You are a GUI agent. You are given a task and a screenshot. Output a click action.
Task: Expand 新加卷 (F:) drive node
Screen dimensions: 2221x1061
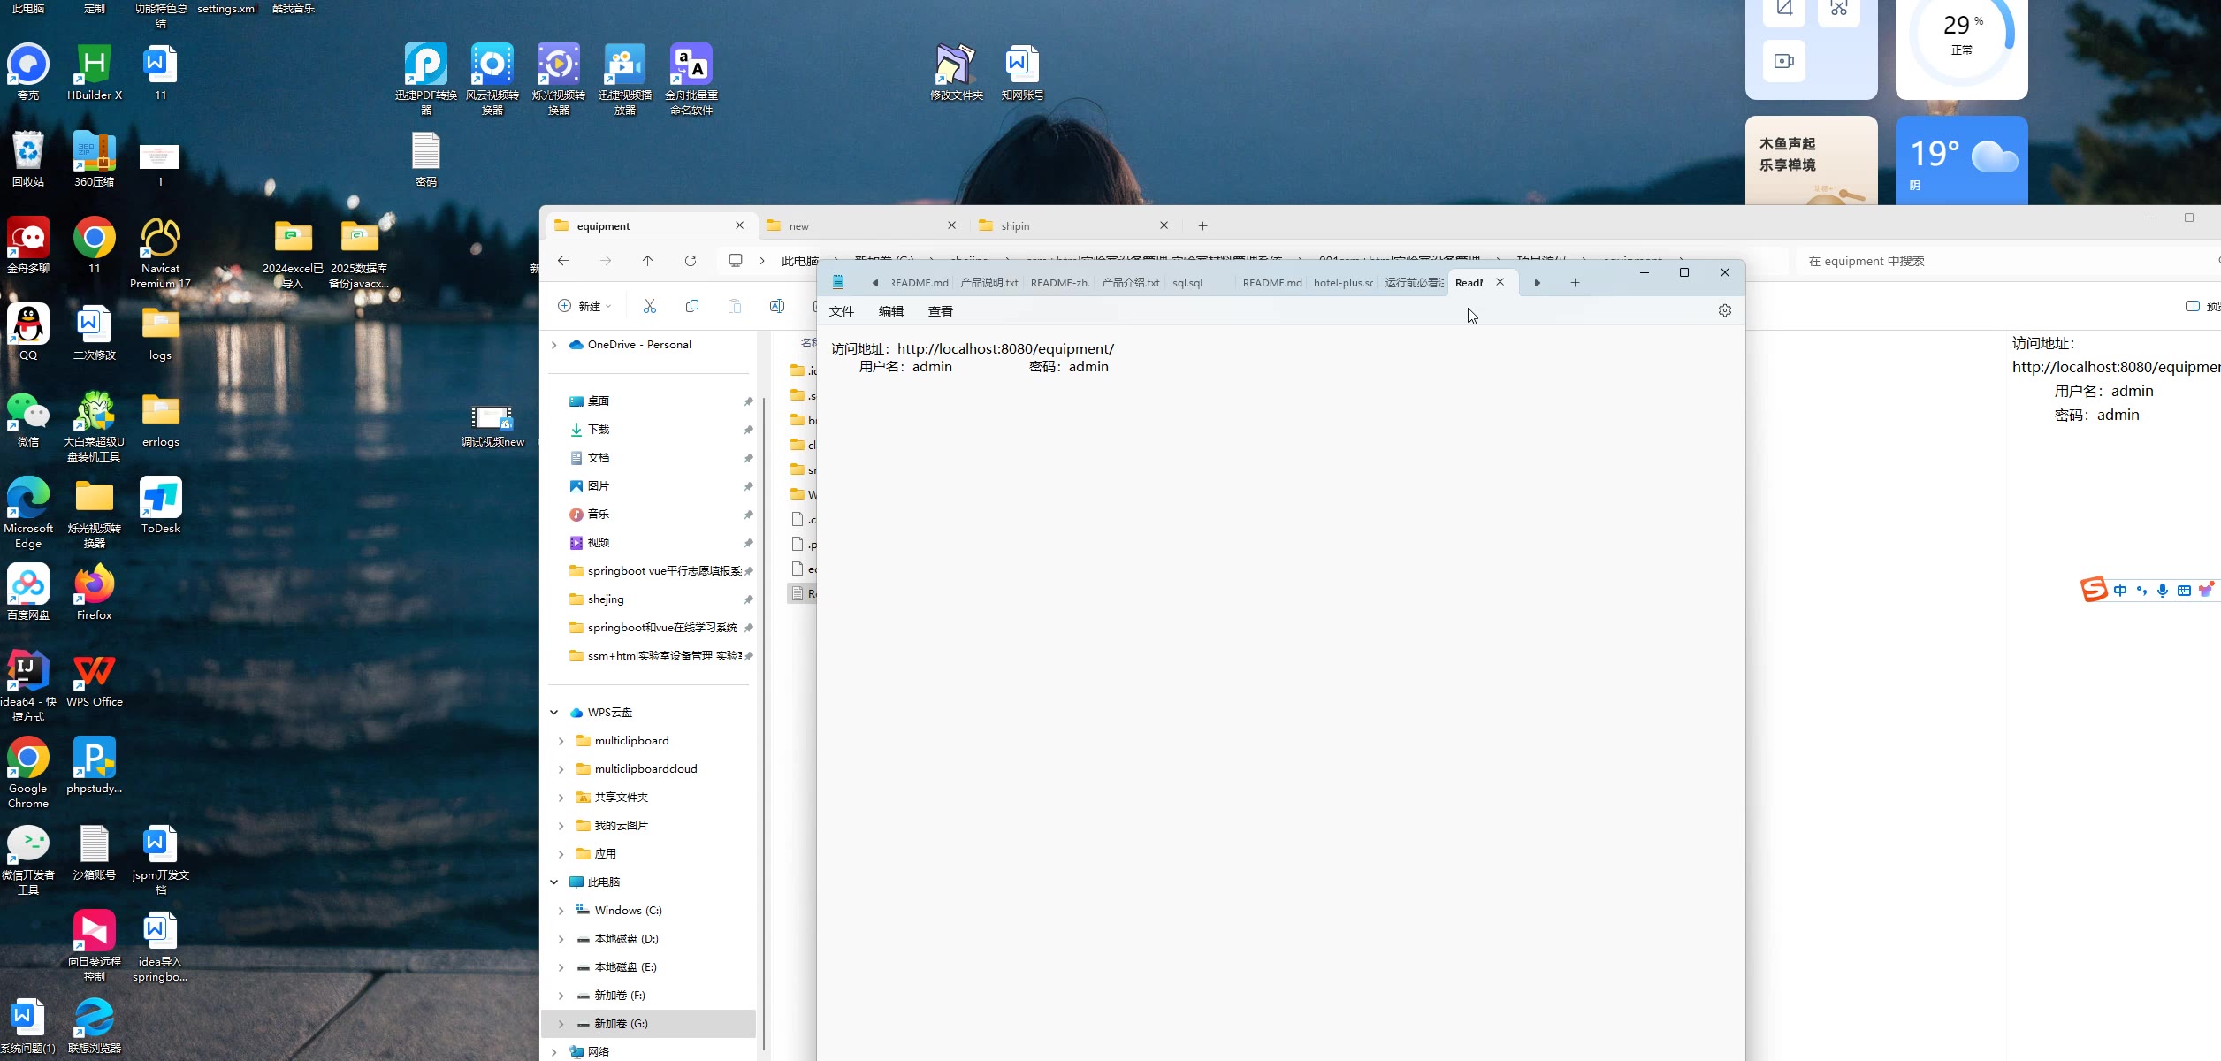[561, 996]
